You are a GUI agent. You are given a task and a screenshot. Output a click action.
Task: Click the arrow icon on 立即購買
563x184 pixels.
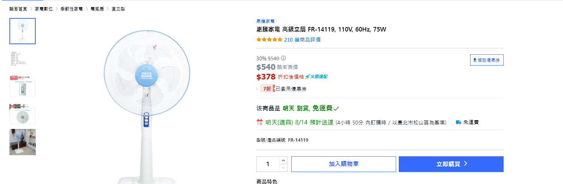[x=466, y=164]
